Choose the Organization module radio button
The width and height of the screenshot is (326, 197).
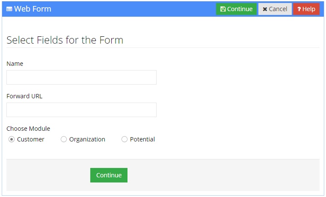[64, 139]
